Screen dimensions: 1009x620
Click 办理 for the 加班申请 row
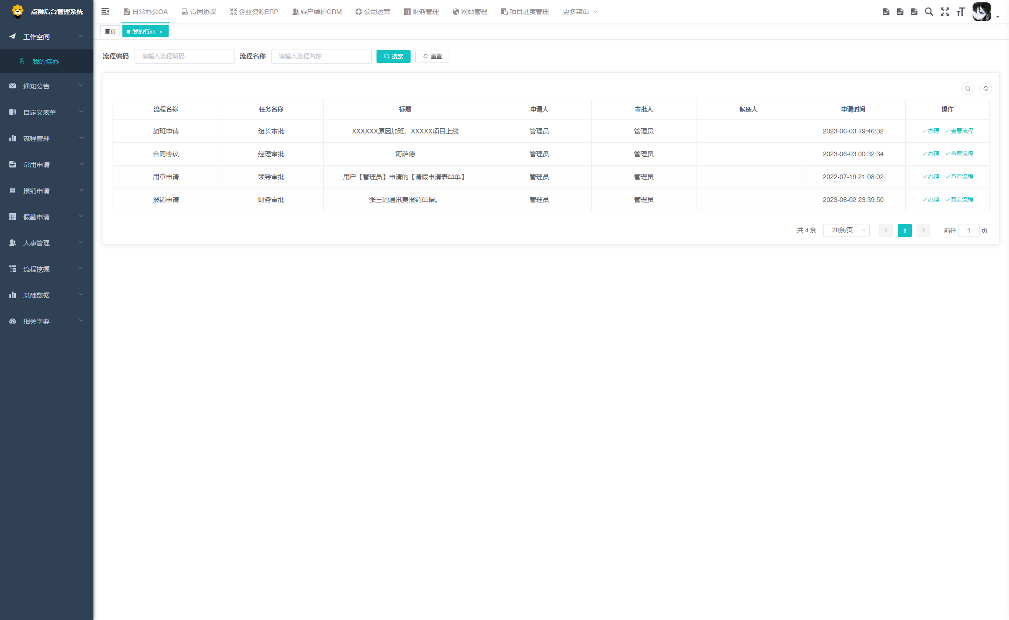pos(931,131)
